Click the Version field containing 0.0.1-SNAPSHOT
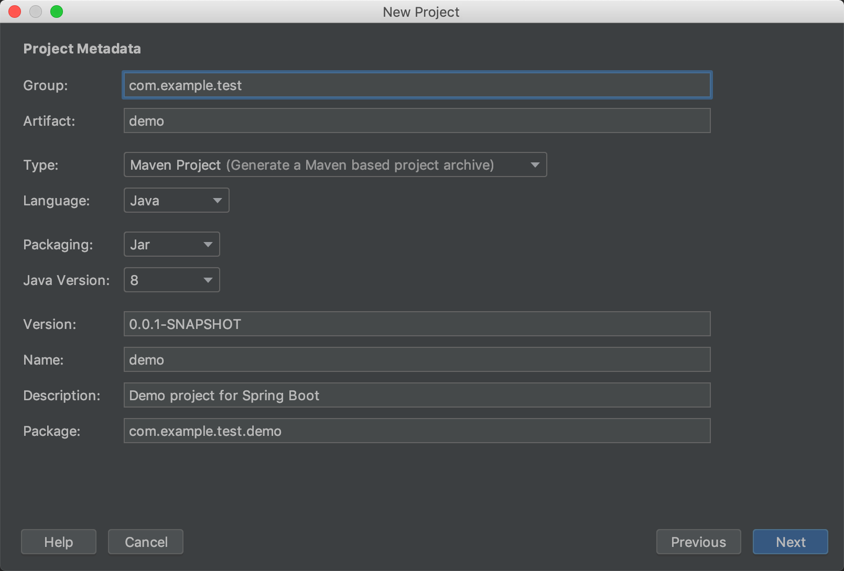Viewport: 844px width, 571px height. [x=417, y=324]
